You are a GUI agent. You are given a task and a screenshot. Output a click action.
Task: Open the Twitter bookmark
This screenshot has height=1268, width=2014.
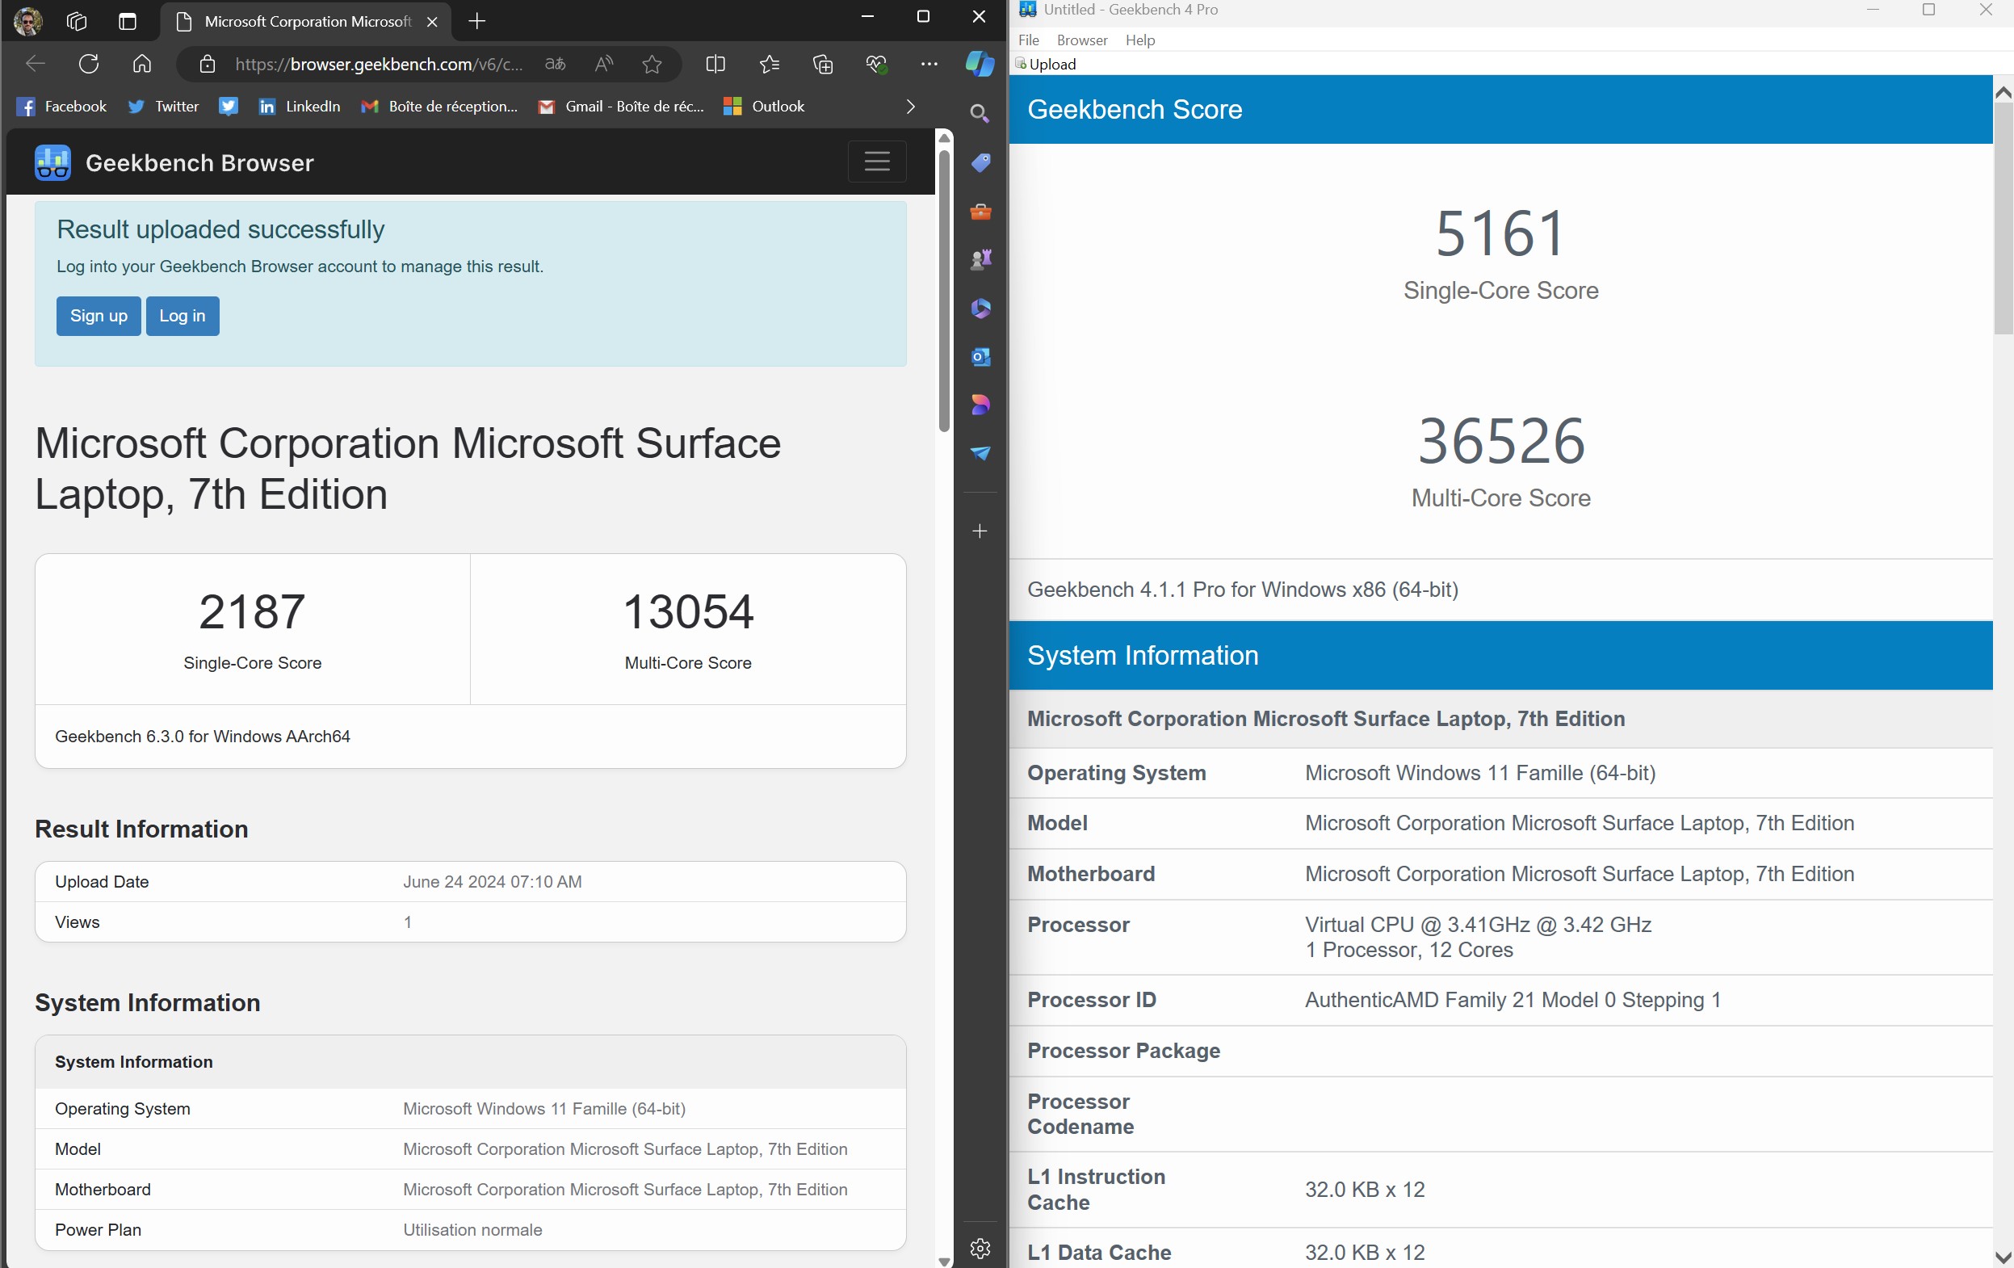(x=163, y=107)
